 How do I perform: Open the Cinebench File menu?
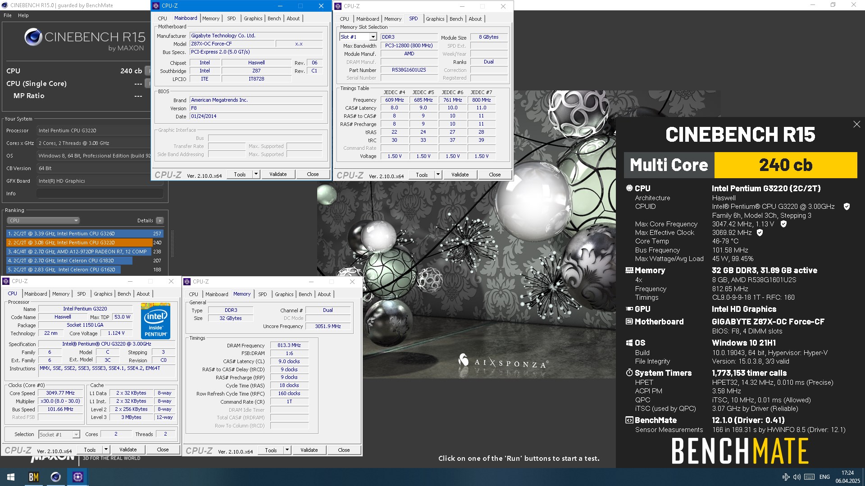pyautogui.click(x=8, y=15)
